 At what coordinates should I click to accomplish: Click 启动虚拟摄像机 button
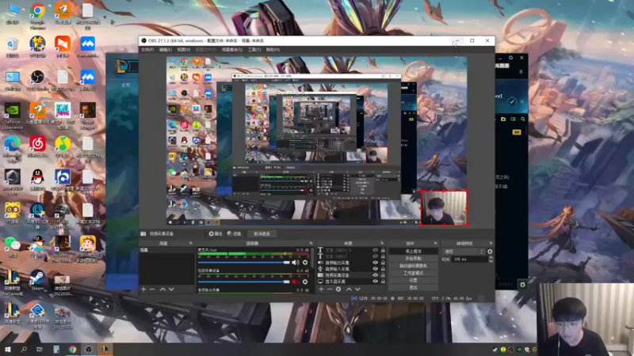tap(413, 266)
